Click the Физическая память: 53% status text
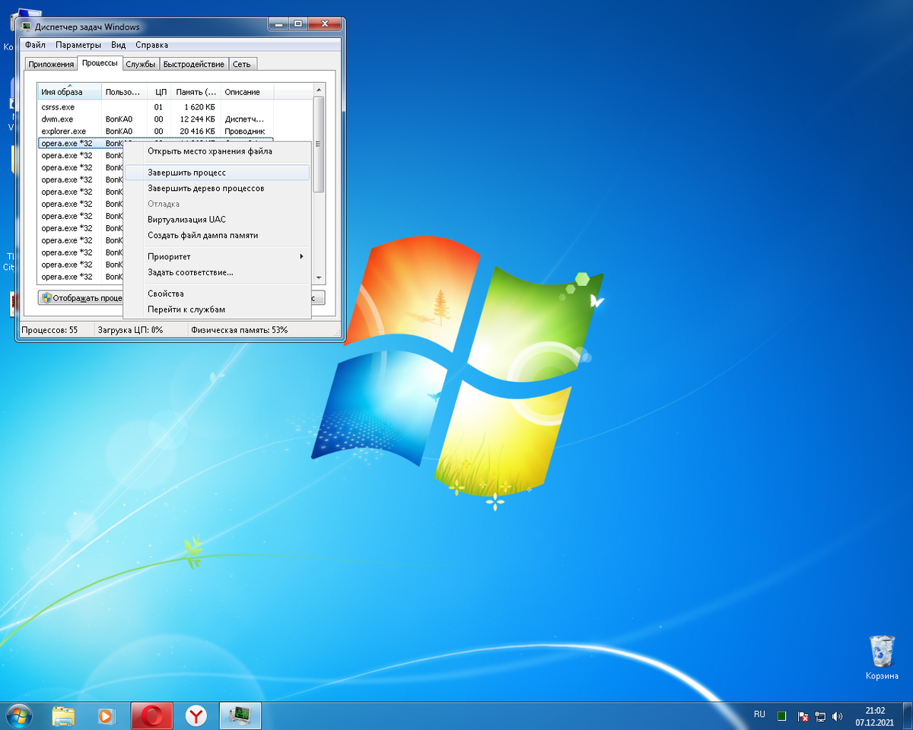The image size is (913, 730). pyautogui.click(x=240, y=330)
